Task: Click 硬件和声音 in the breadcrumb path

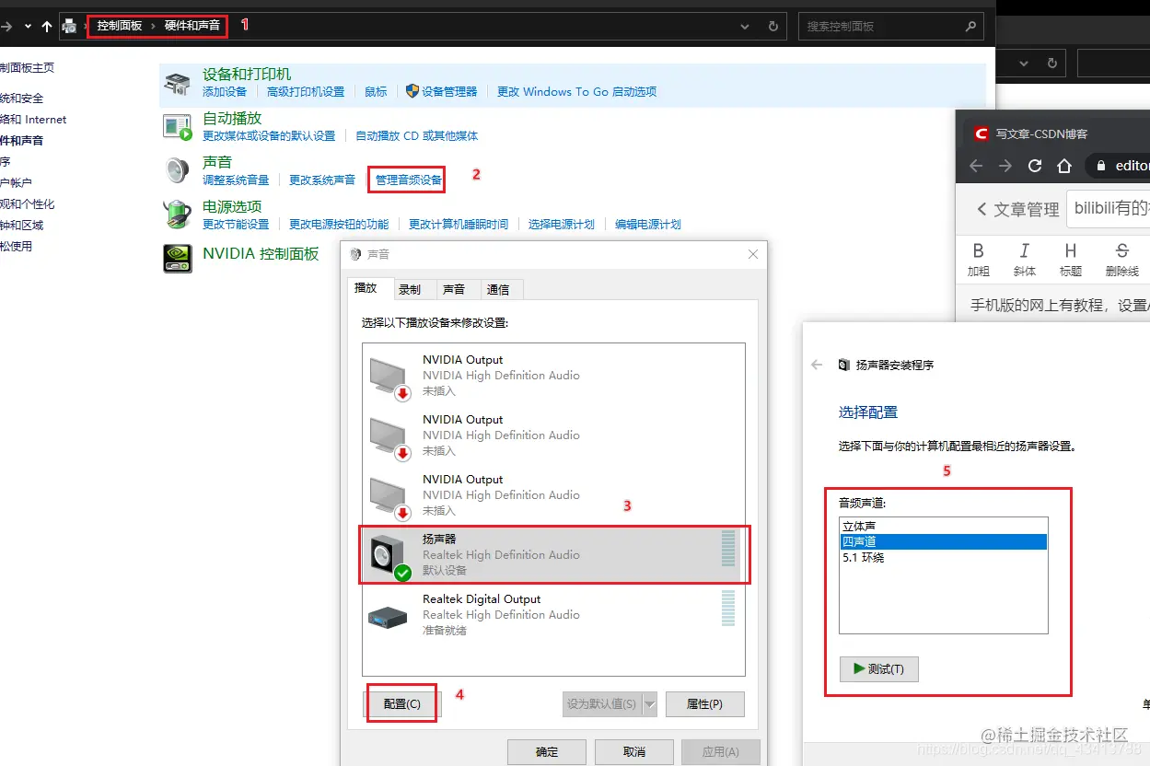Action: (192, 26)
